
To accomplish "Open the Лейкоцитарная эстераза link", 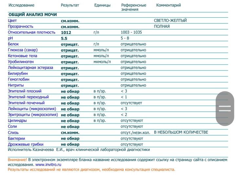I will [x=30, y=68].
